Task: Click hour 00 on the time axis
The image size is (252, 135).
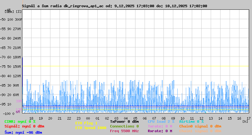Action: (88, 118)
